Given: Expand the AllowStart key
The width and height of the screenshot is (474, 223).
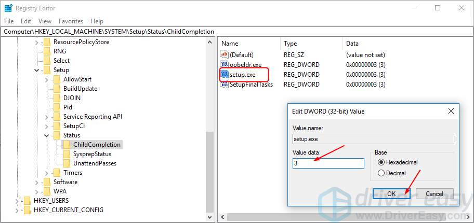Looking at the screenshot, I should (47, 80).
